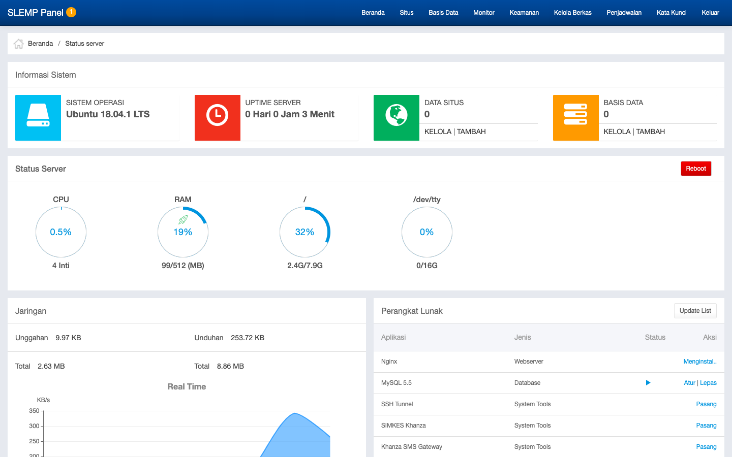Click the blue disk drive operating system icon
This screenshot has width=732, height=457.
click(x=38, y=118)
